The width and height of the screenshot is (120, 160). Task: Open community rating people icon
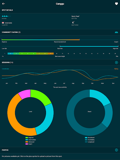click(116, 32)
